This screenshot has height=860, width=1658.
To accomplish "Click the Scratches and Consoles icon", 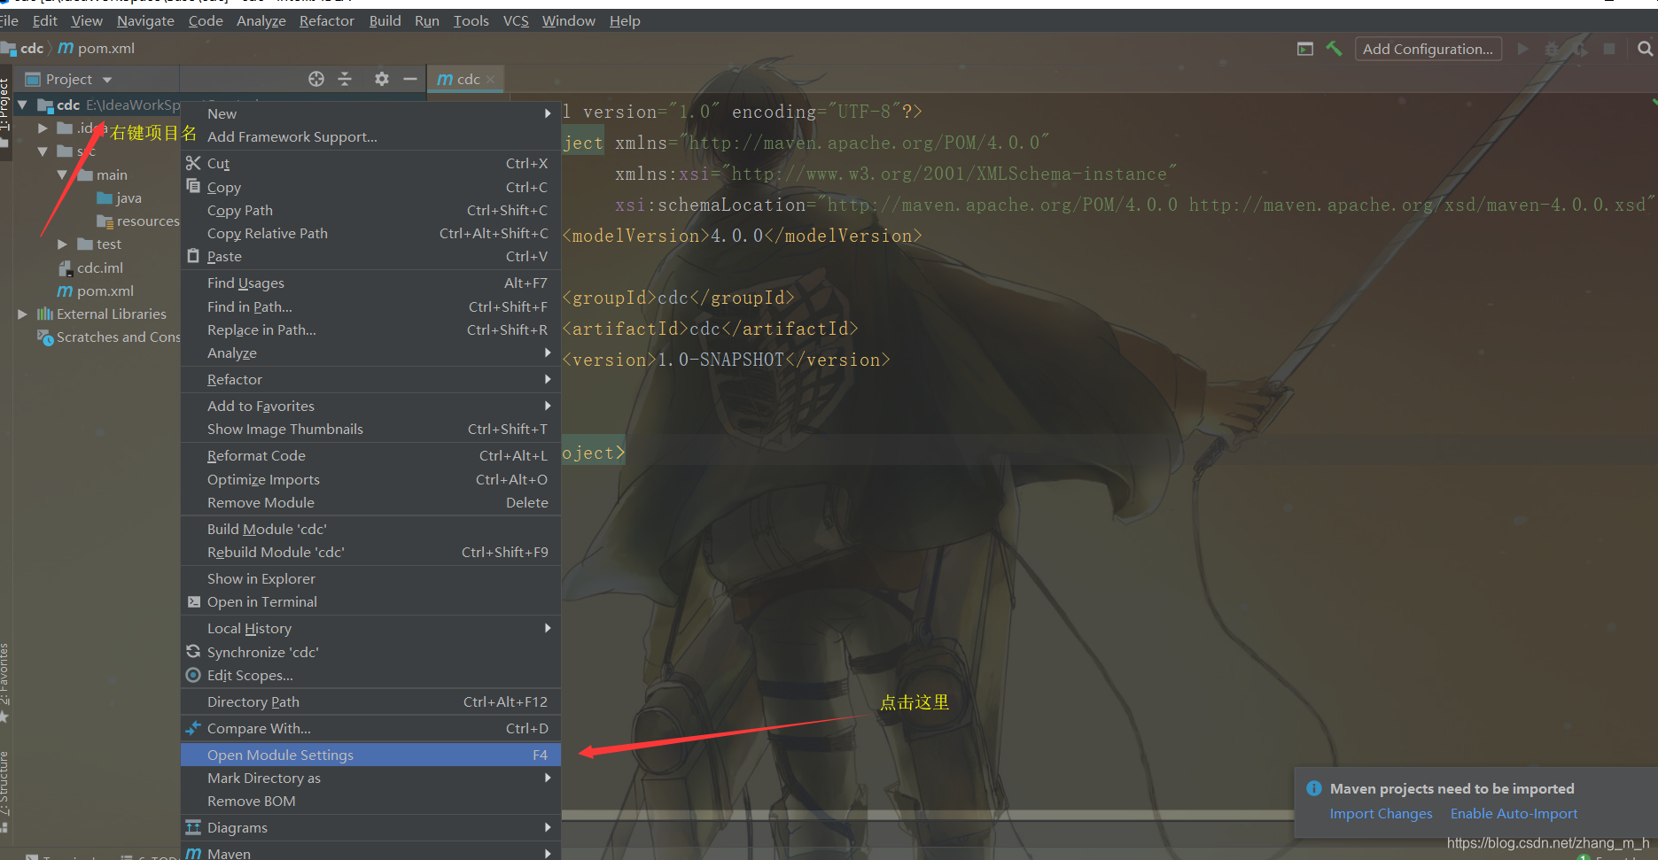I will pyautogui.click(x=44, y=337).
